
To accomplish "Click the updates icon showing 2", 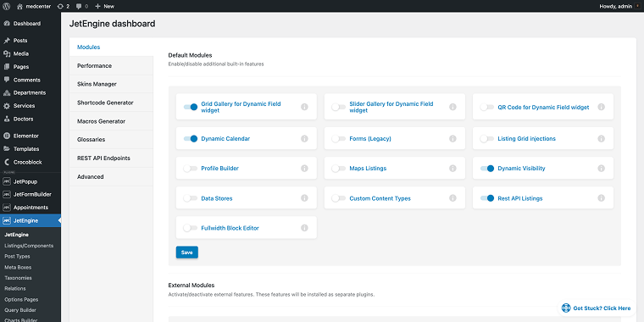I will pyautogui.click(x=61, y=6).
